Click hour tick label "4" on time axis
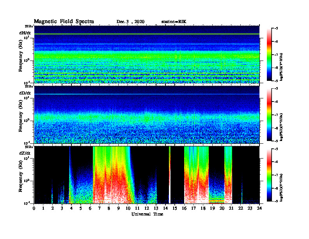Screen dimensions: 309x239 pyautogui.click(x=71, y=209)
